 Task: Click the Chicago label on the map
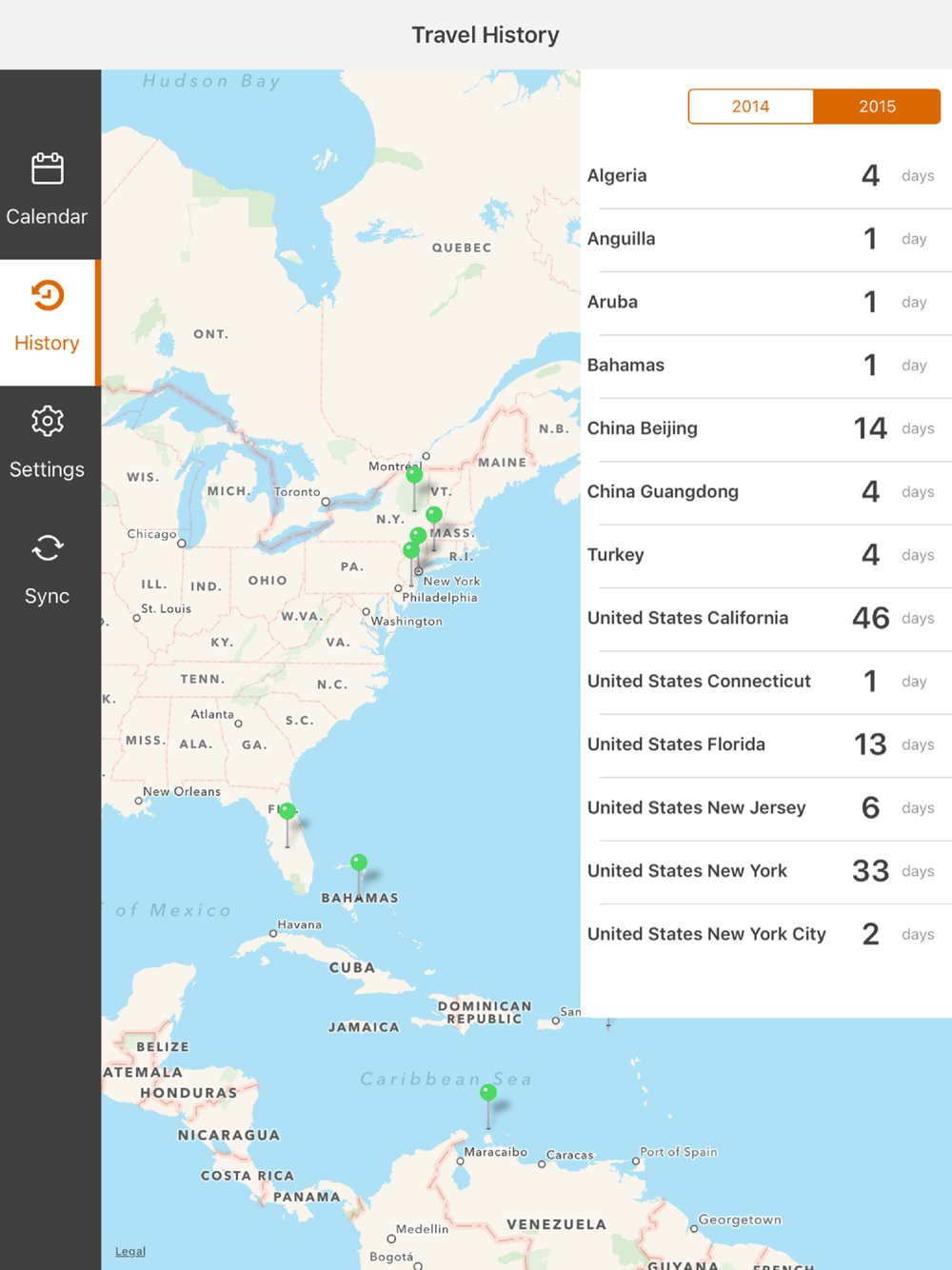[152, 534]
